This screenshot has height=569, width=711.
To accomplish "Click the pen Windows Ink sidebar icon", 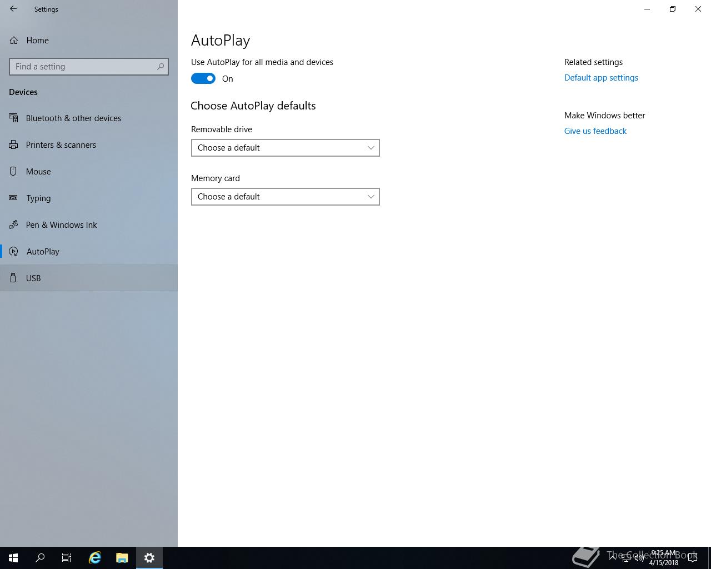I will click(13, 224).
